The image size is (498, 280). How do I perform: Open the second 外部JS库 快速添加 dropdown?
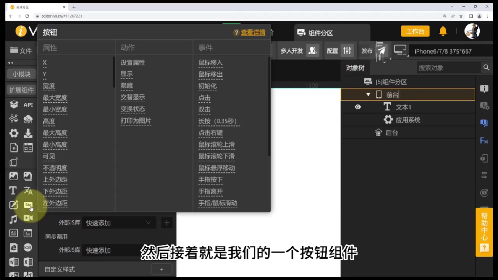(x=119, y=250)
